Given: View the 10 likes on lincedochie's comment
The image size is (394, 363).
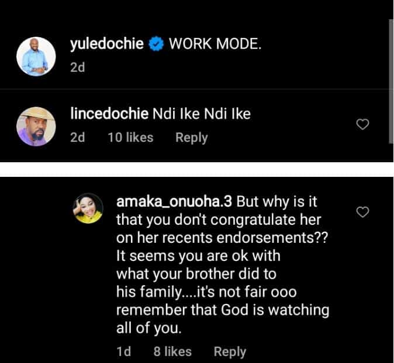Looking at the screenshot, I should [131, 138].
